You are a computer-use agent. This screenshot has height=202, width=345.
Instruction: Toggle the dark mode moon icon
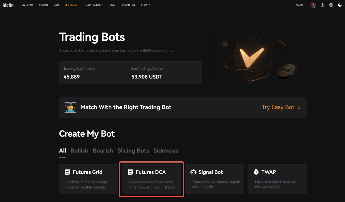[340, 5]
